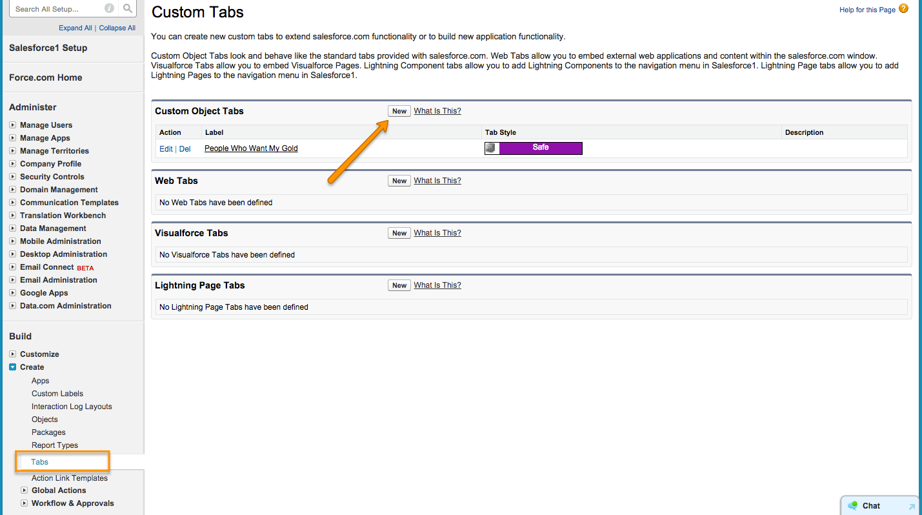Open Salesforce1 Setup
This screenshot has width=922, height=515.
tap(48, 48)
